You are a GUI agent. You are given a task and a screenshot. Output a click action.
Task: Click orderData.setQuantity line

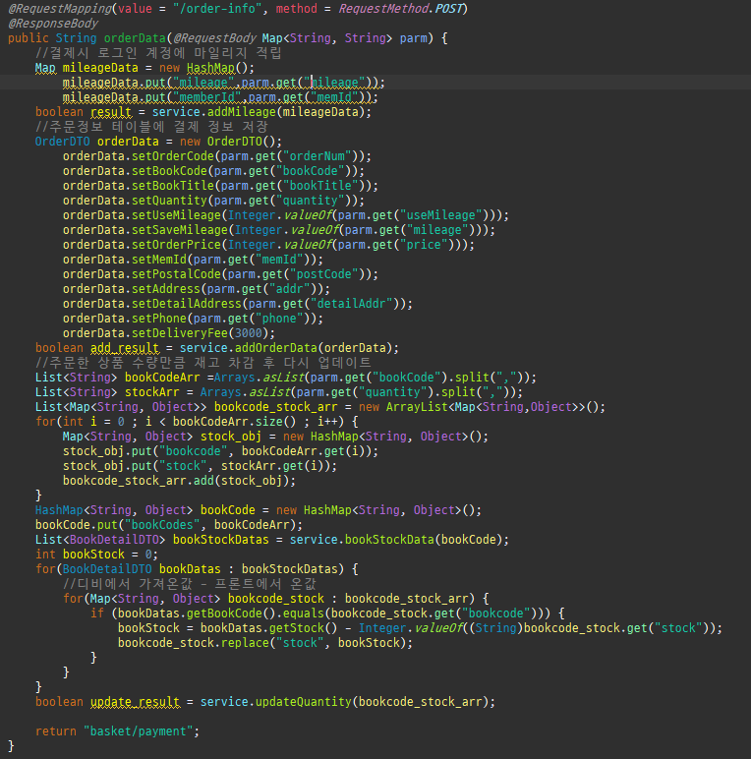click(x=213, y=201)
